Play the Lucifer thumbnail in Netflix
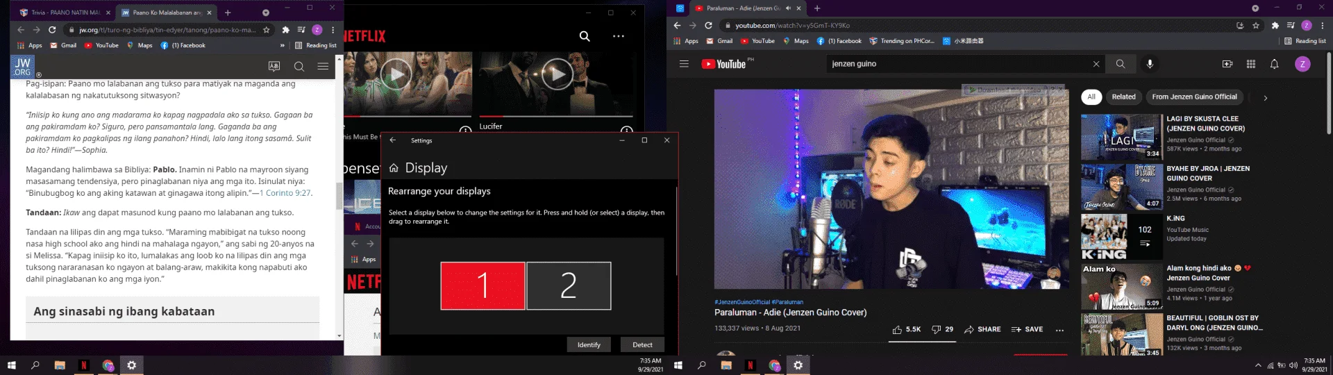Image resolution: width=1333 pixels, height=375 pixels. 557,74
